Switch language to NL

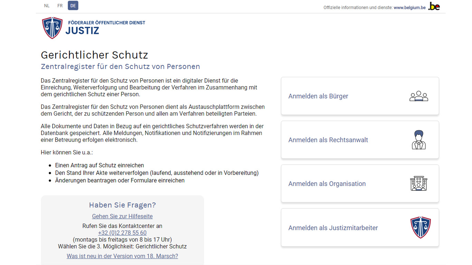coord(47,6)
